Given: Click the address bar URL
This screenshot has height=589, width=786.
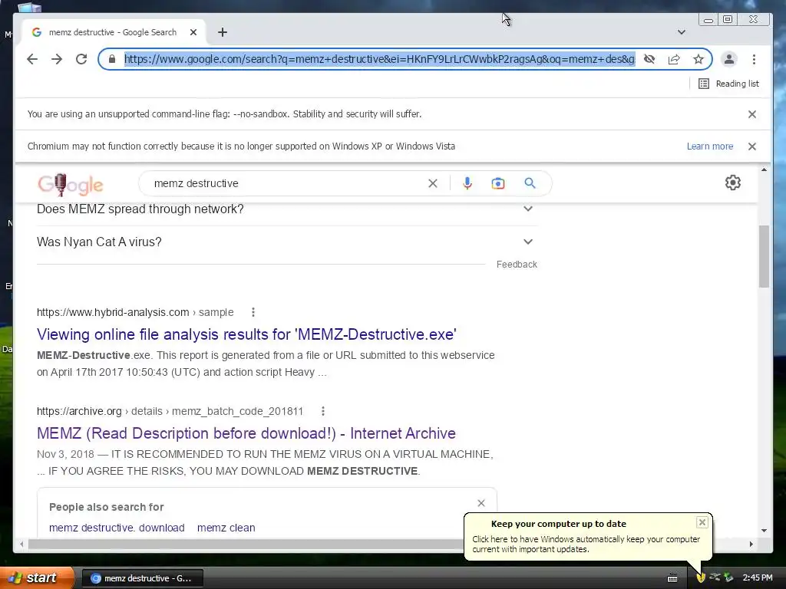Looking at the screenshot, I should coord(379,59).
